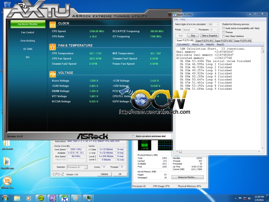Viewport: 269px width, 202px height.
Task: Open Windows Explorer from the taskbar
Action: click(x=17, y=198)
